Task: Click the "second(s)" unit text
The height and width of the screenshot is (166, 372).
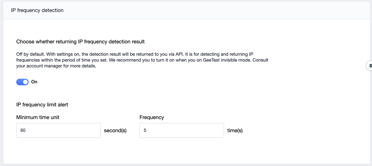Action: 115,131
